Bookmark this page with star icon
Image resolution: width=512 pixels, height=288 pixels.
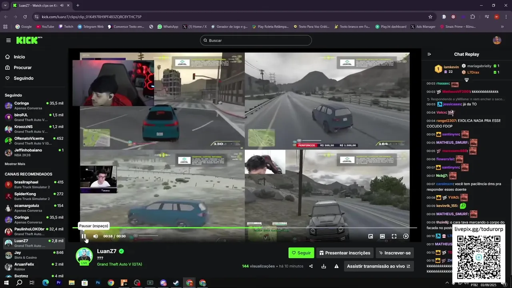(430, 17)
